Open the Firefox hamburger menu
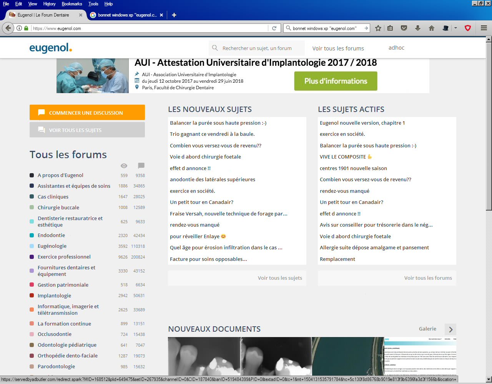The width and height of the screenshot is (492, 384). 484,28
